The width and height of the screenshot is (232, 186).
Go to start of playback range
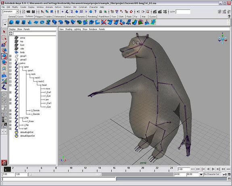pos(193,169)
